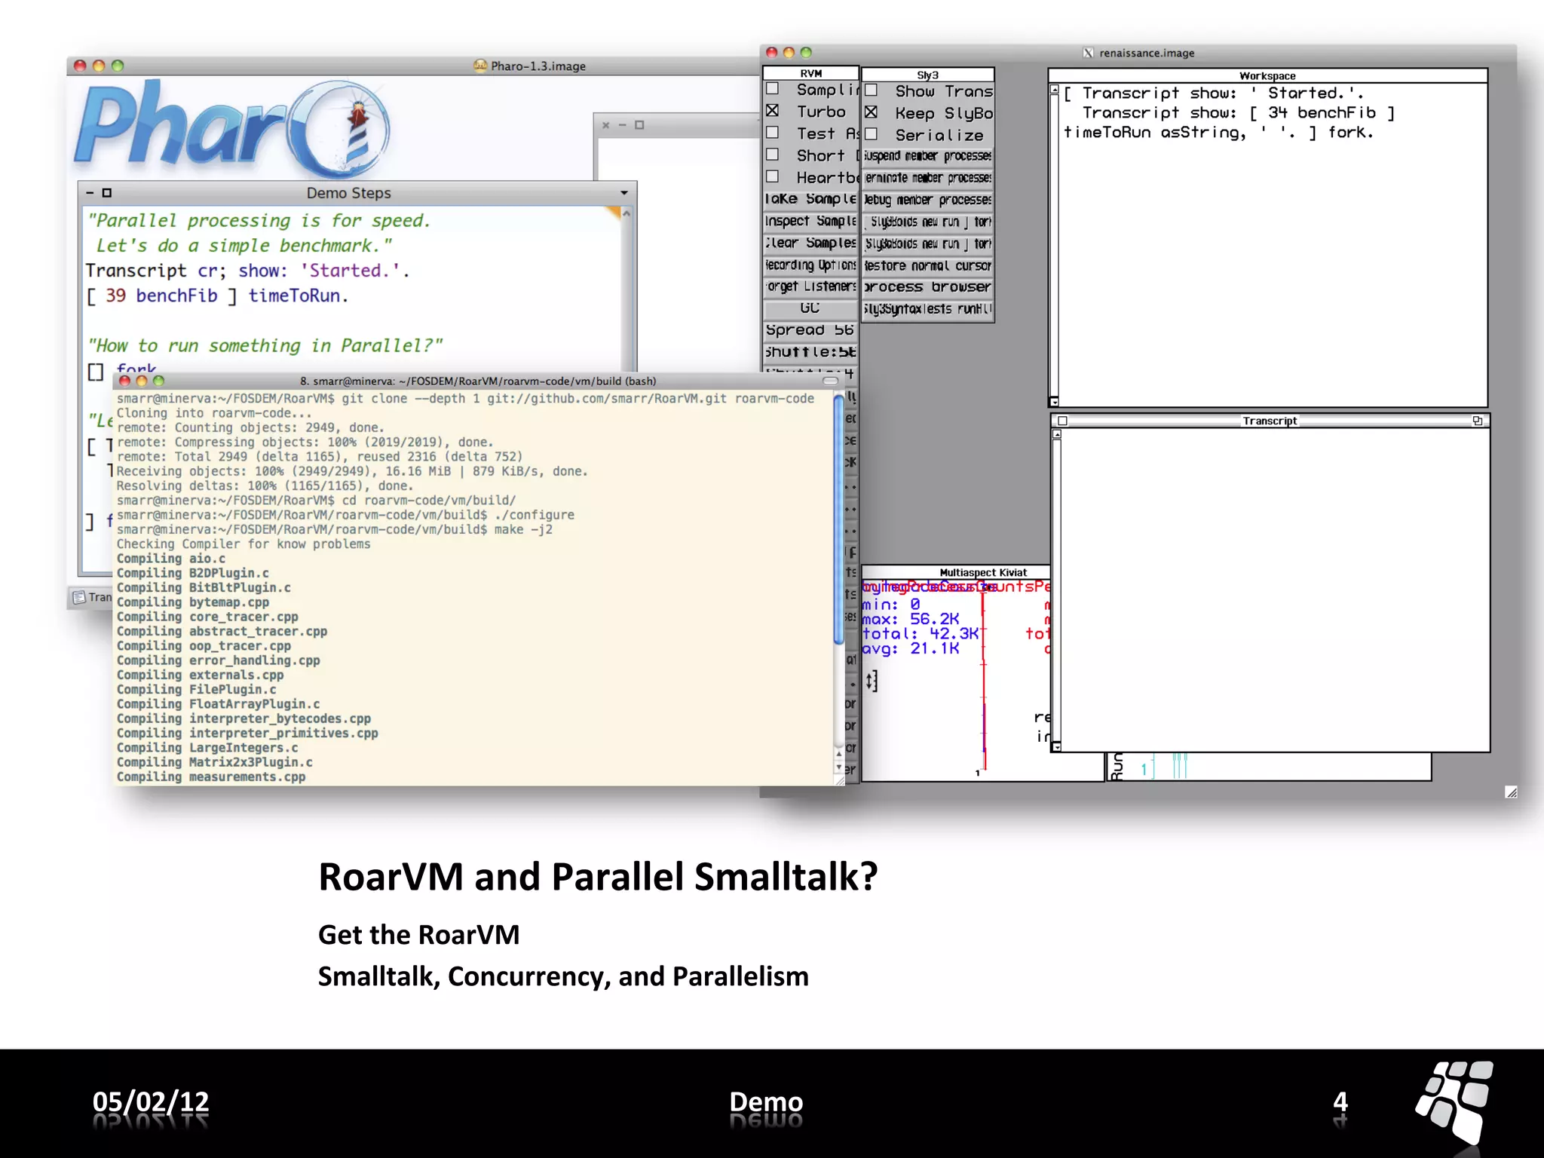Enable the Test As checkbox in RVM

pyautogui.click(x=773, y=133)
